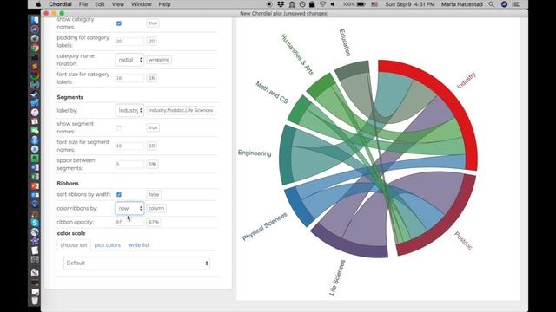The width and height of the screenshot is (556, 312).
Task: Click Maria Nattestad user name in menu bar
Action: 461,4
